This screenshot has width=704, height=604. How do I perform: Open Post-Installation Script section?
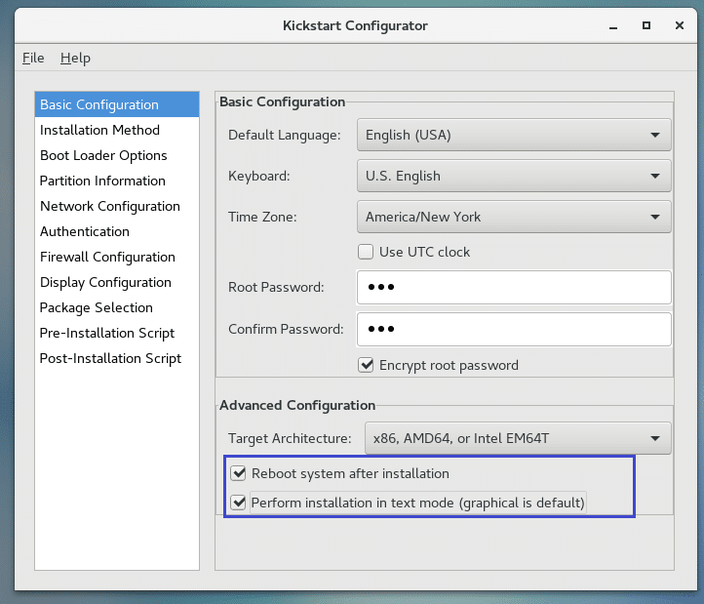110,358
